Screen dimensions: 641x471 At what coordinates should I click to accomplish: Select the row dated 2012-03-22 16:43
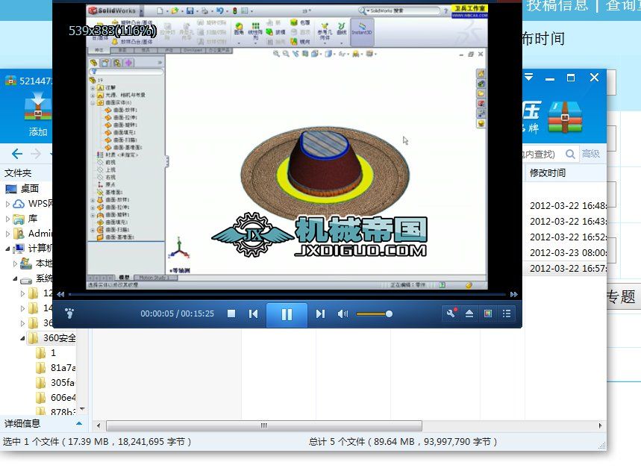coord(567,221)
